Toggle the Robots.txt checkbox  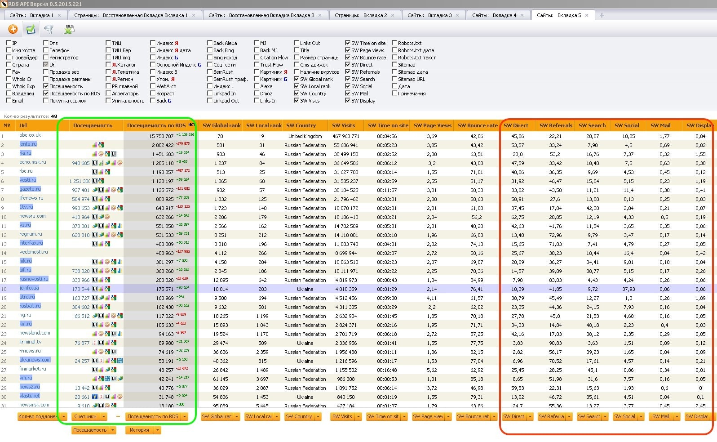click(394, 43)
